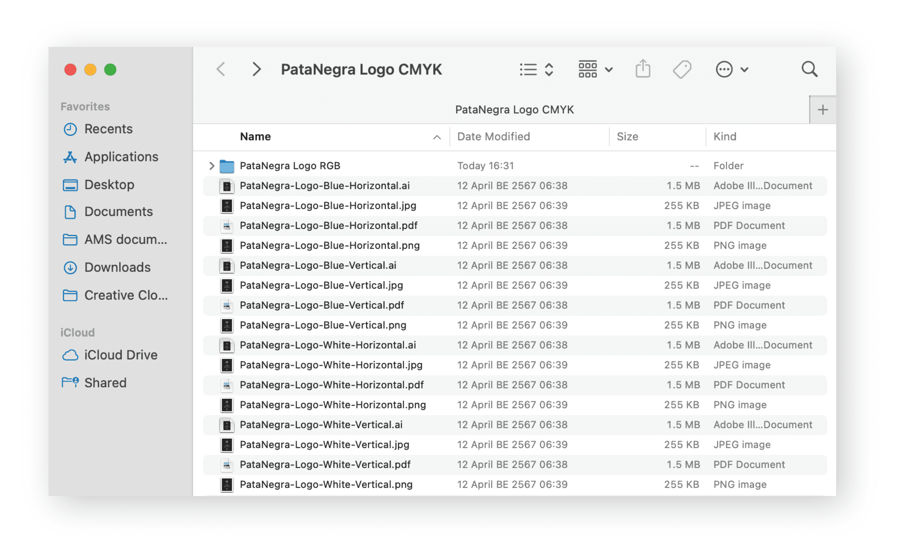
Task: Select PataNegra-Logo-Blue-Horizontal.ai file
Action: [x=324, y=186]
